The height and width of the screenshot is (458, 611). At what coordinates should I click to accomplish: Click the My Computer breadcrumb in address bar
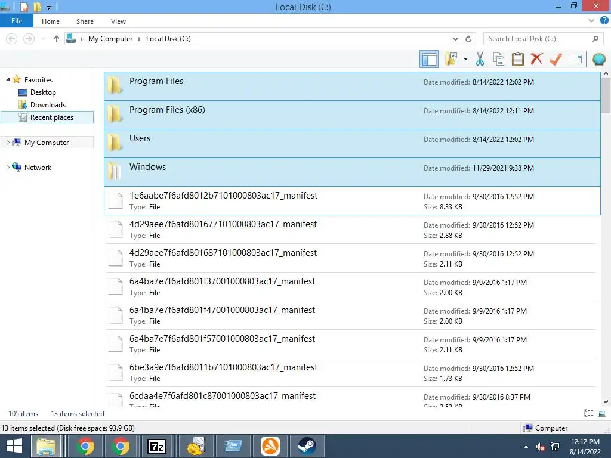tap(110, 39)
